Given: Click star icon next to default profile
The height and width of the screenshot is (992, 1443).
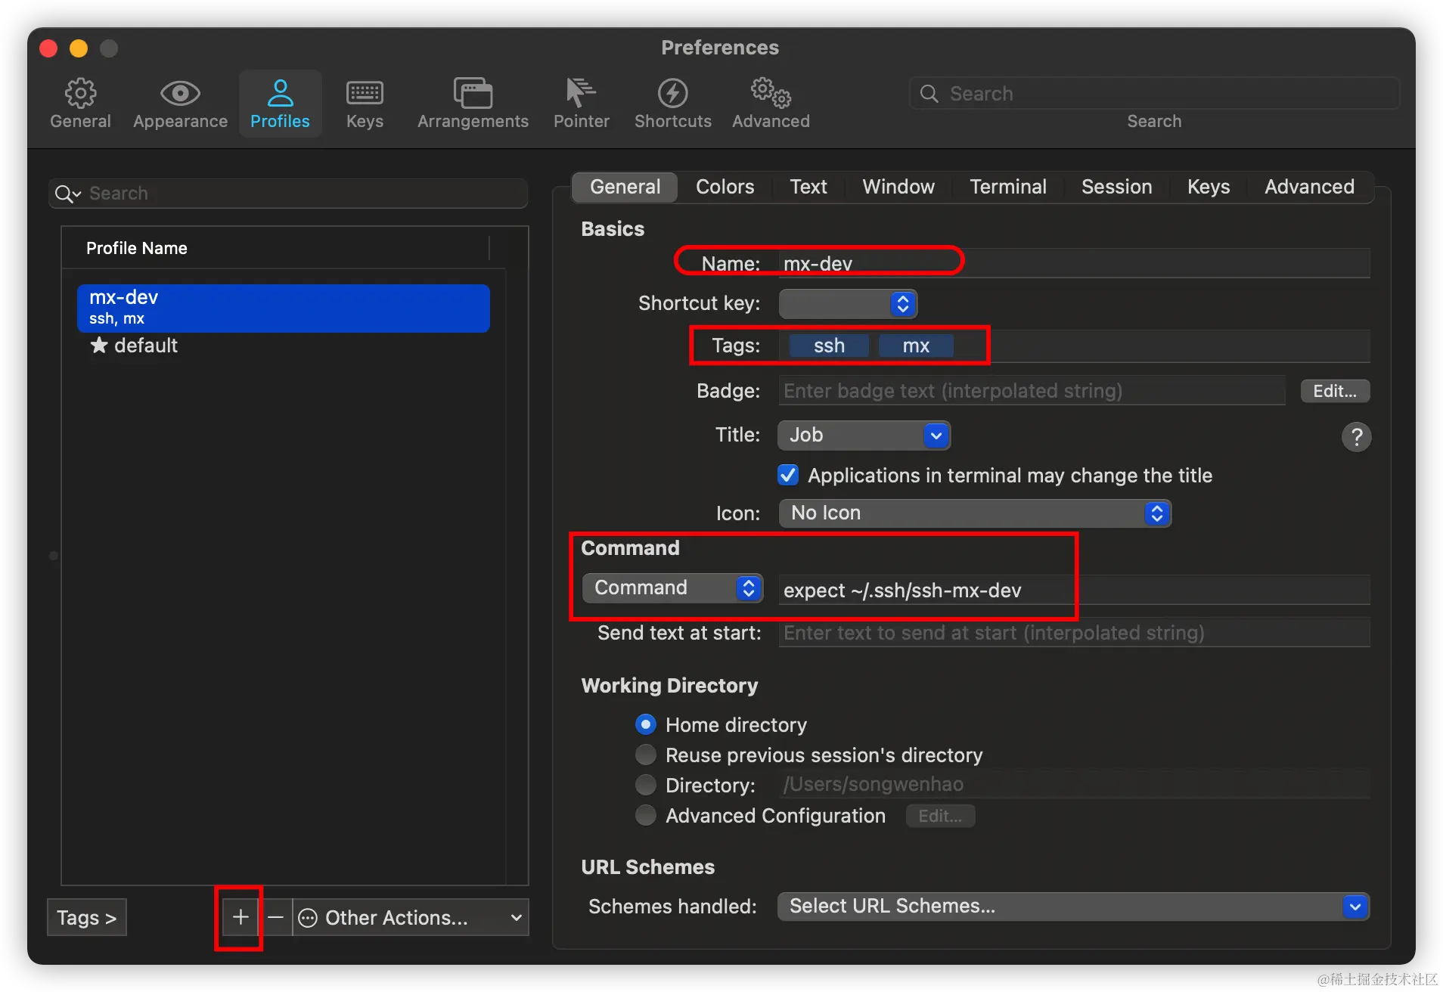Looking at the screenshot, I should coord(99,346).
